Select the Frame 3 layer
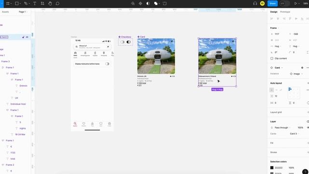 5,61
